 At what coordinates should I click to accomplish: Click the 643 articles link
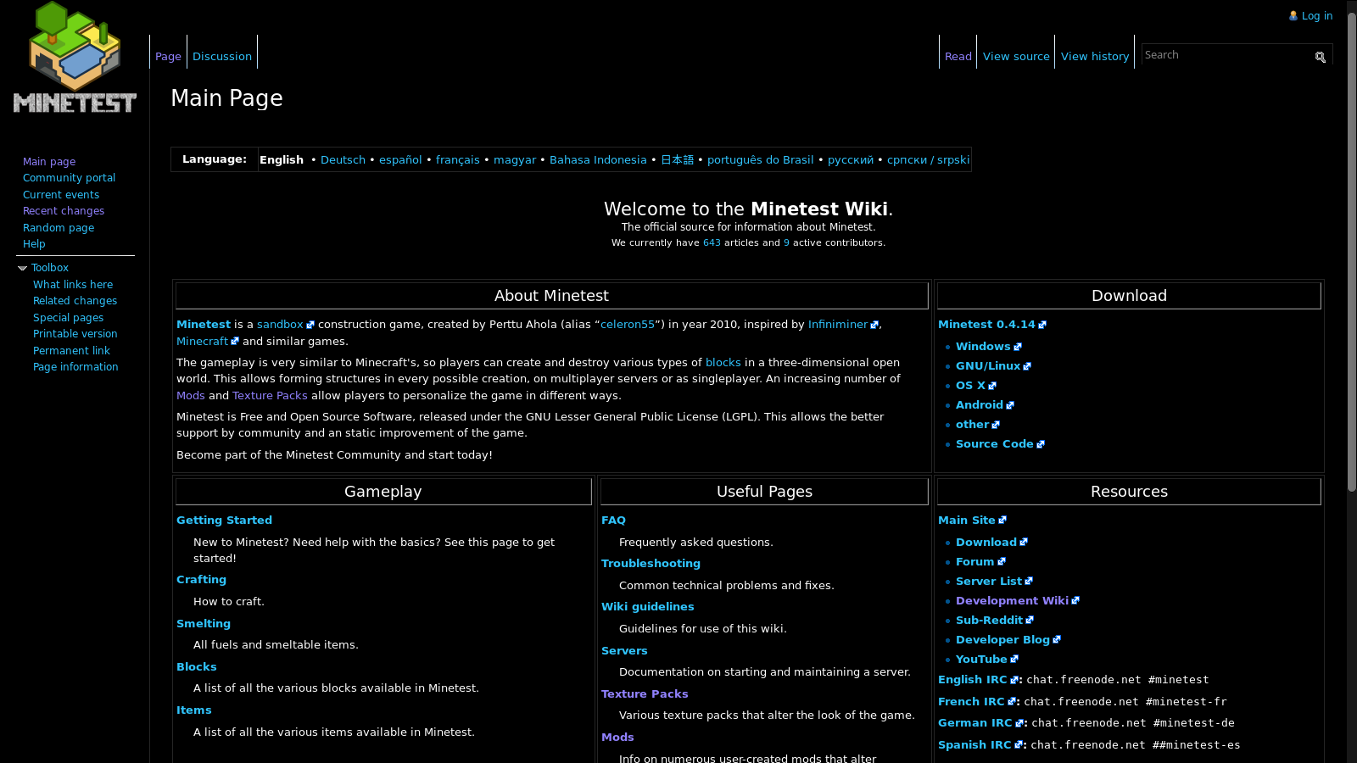(x=711, y=242)
